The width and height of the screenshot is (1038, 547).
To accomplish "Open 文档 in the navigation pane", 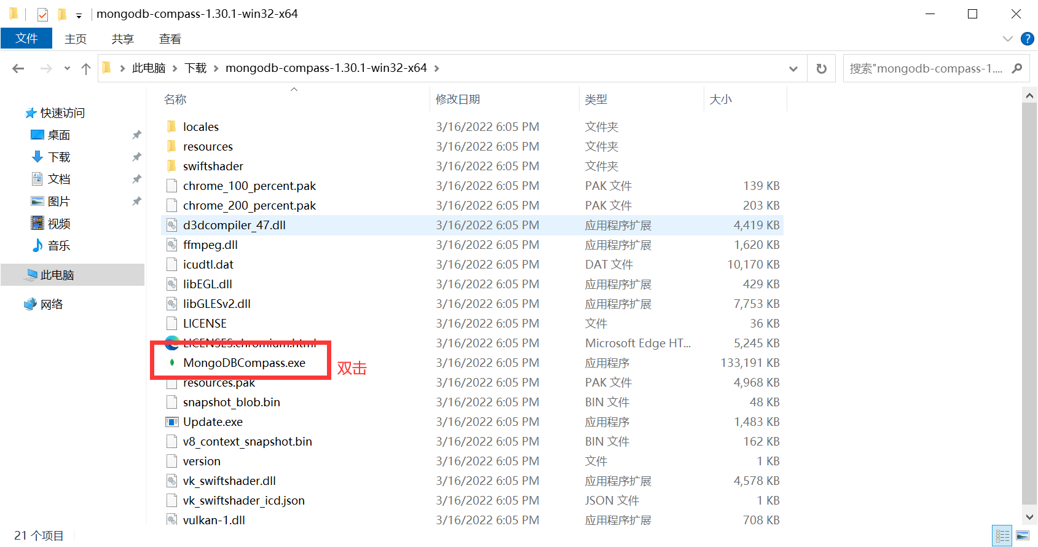I will 59,179.
